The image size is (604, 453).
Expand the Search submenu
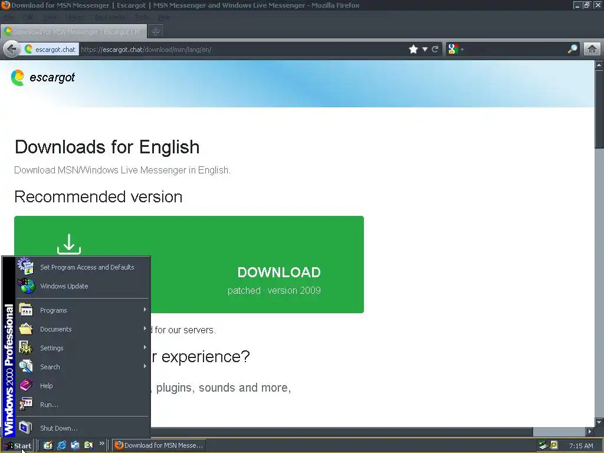(x=83, y=367)
